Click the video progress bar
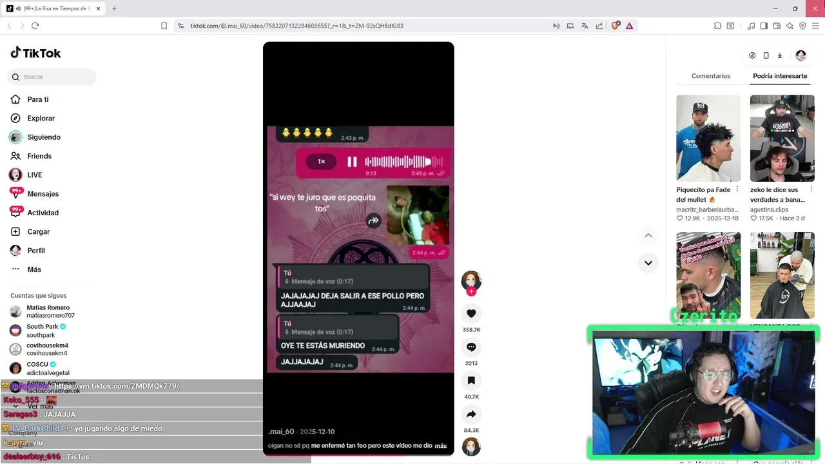The height and width of the screenshot is (464, 825). tap(358, 455)
